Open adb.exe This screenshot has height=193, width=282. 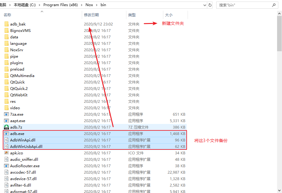(14, 133)
